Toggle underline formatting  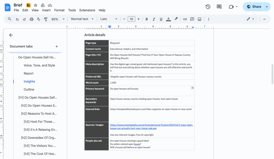161,19
